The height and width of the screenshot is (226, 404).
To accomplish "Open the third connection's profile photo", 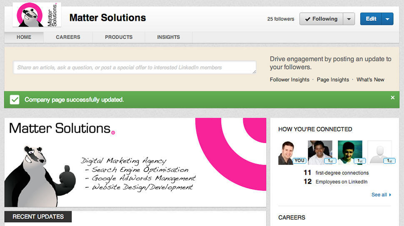I will tap(349, 152).
